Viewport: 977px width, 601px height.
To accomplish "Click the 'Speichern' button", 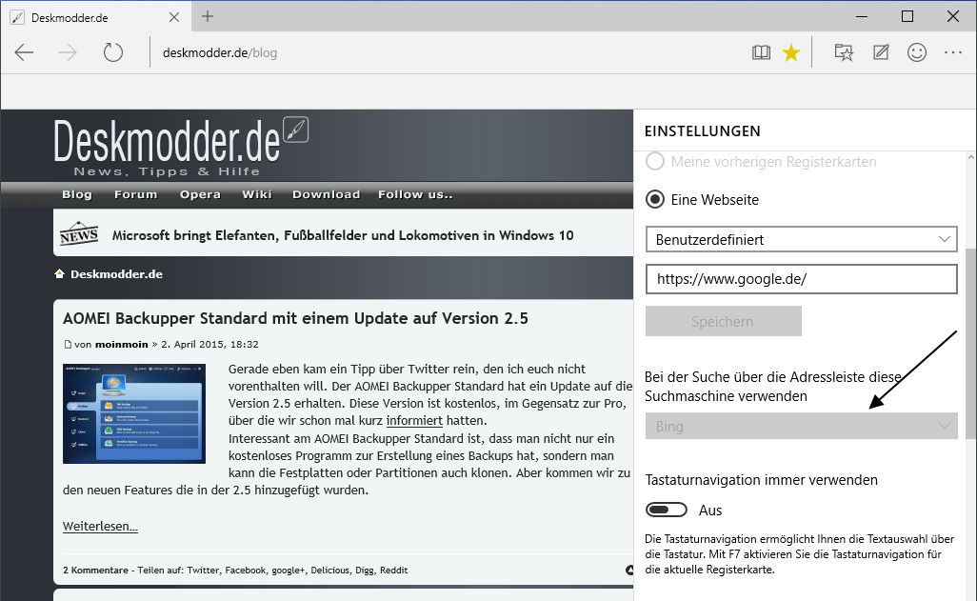I will pyautogui.click(x=723, y=322).
